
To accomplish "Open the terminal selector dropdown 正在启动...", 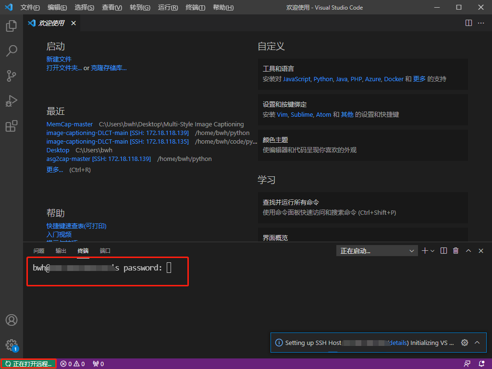I will pyautogui.click(x=377, y=251).
